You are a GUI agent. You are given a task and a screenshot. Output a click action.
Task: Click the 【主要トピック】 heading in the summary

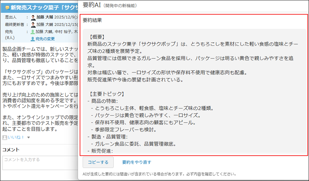coord(106,94)
